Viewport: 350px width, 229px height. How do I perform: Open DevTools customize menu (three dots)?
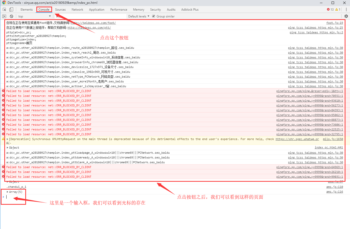[x=346, y=10]
